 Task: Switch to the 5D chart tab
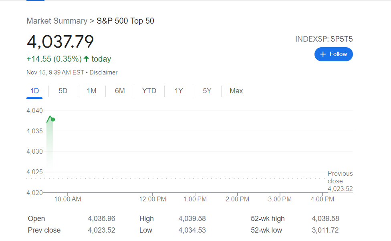click(63, 91)
